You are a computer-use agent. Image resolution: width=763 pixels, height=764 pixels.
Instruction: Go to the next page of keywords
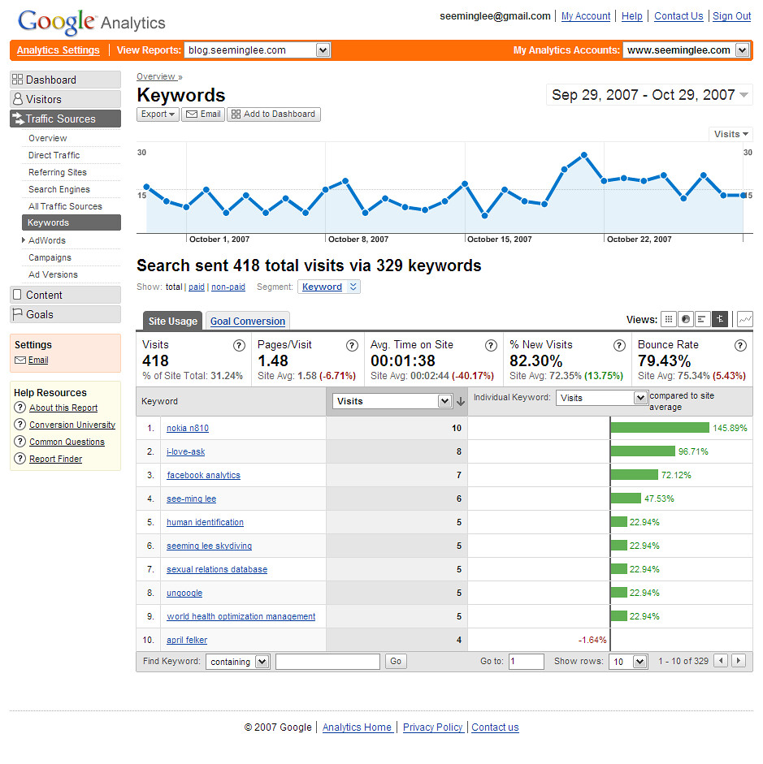point(739,661)
